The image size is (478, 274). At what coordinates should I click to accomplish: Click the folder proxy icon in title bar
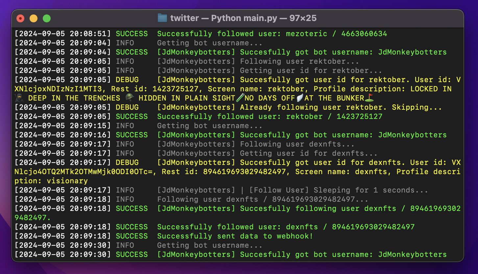point(162,18)
